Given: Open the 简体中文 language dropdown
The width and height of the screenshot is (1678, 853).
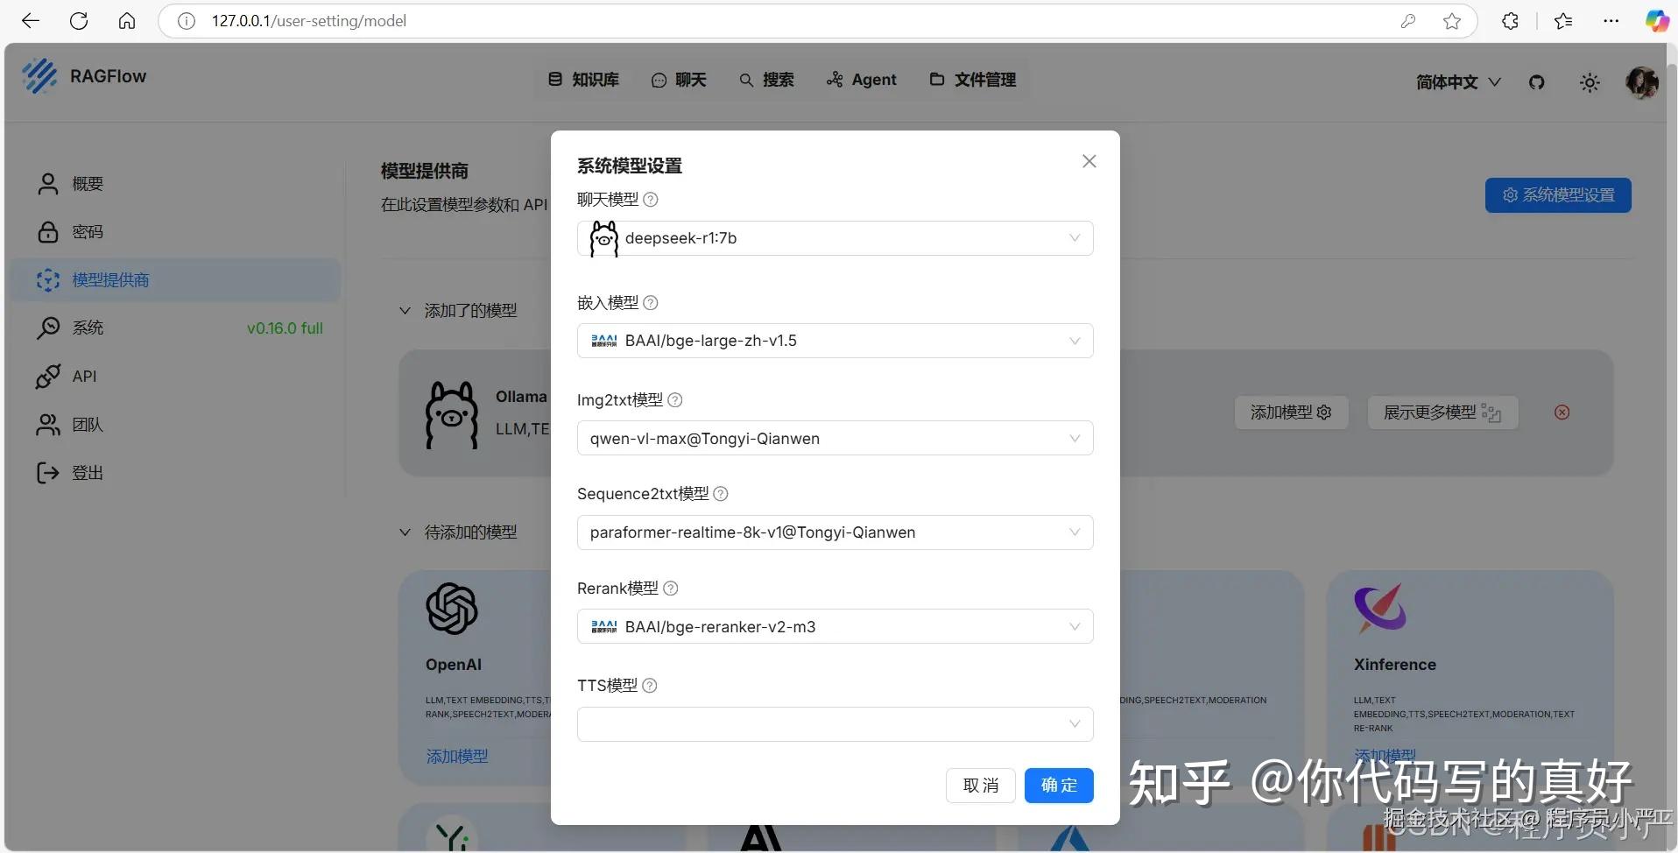Looking at the screenshot, I should 1458,82.
